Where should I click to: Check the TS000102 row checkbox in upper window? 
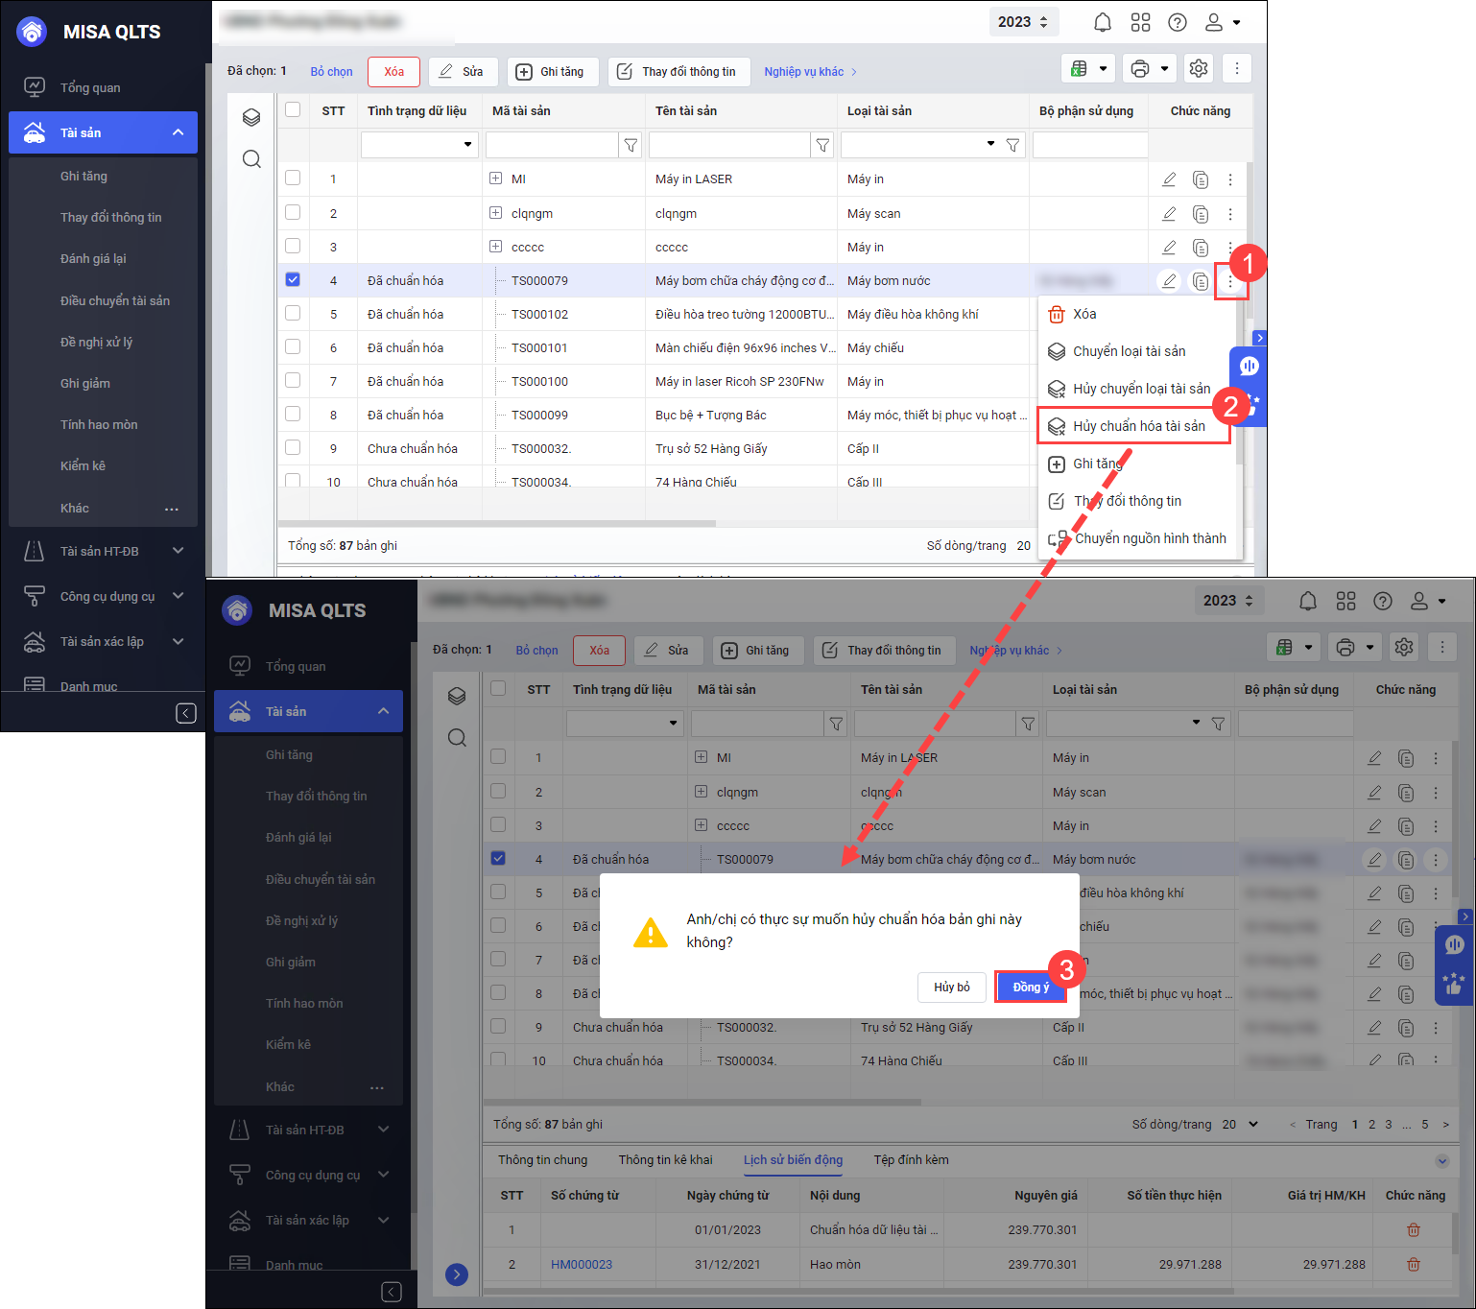click(293, 313)
